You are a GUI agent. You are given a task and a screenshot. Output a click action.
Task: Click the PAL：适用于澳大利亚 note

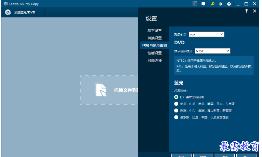[x=214, y=68]
